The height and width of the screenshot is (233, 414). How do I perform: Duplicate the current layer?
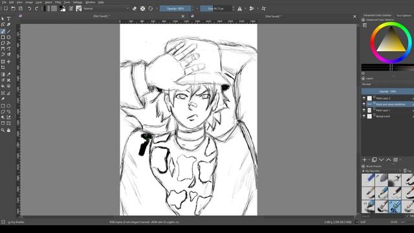(x=374, y=160)
